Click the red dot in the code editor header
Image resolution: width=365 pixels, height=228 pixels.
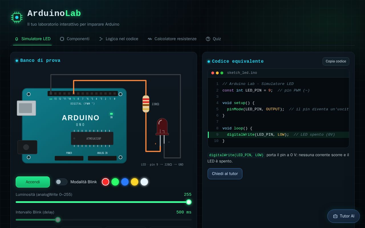213,73
